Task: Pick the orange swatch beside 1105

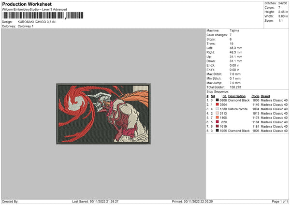Action: (217, 117)
